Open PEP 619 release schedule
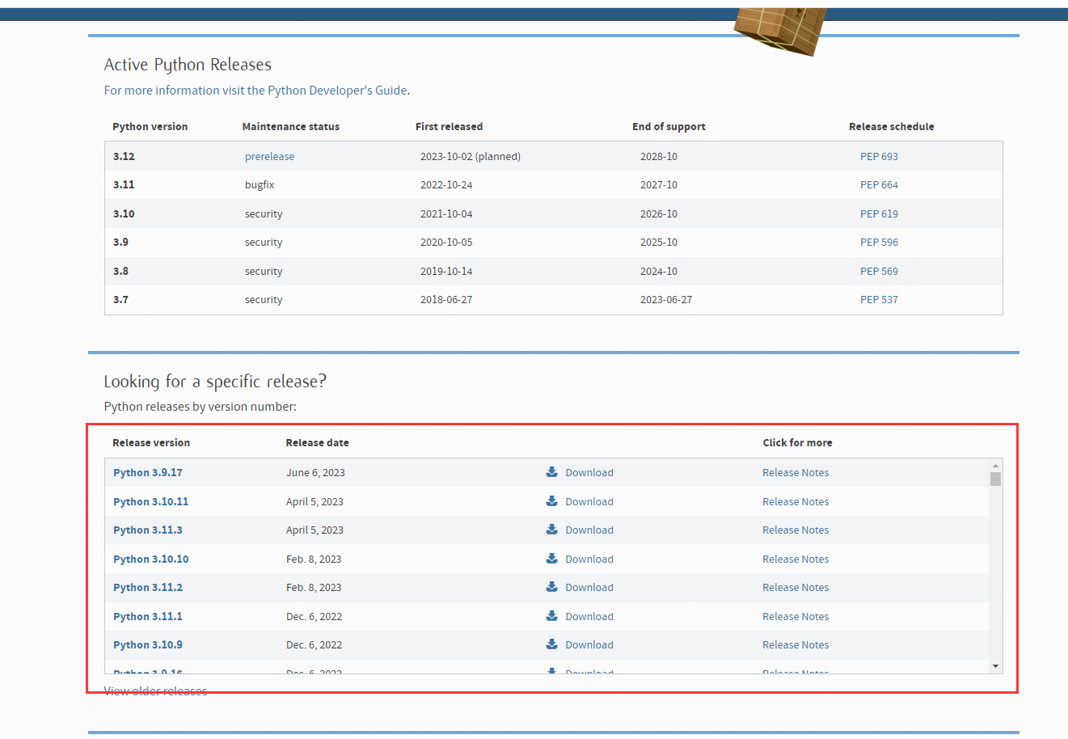 click(879, 213)
